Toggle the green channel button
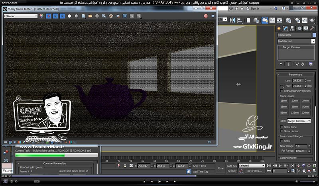This screenshot has width=319, height=186. click(55, 16)
